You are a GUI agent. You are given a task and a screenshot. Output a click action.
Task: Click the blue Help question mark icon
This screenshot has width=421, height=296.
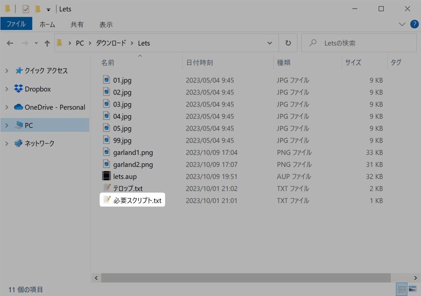tap(414, 24)
